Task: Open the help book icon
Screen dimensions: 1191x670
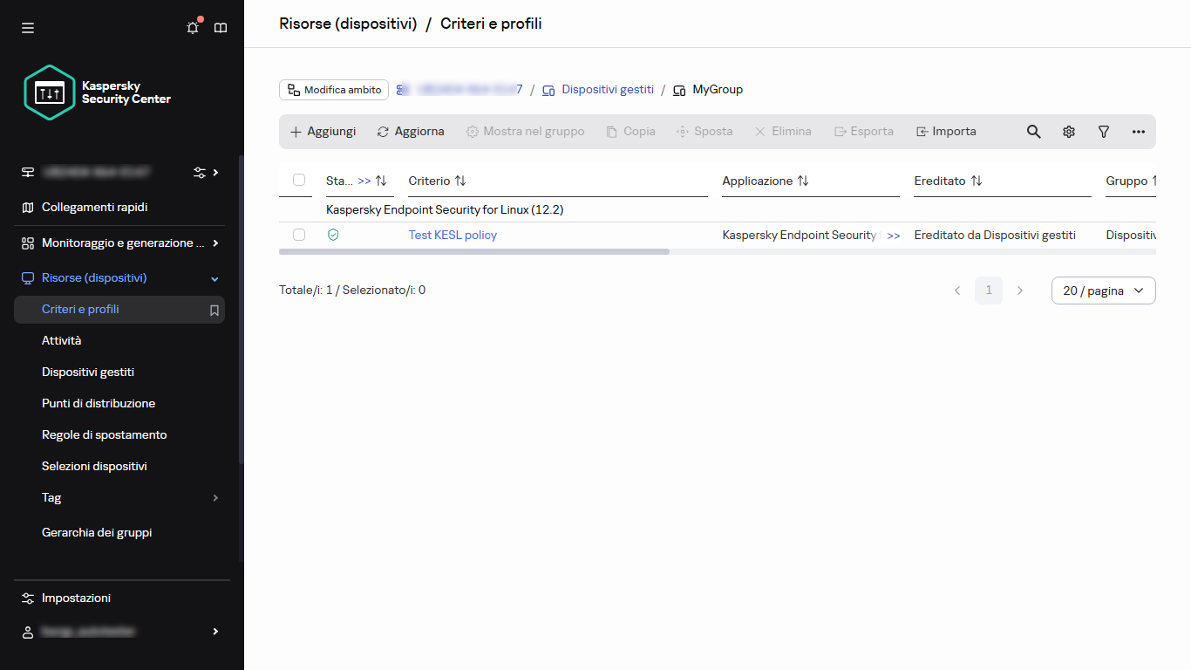Action: point(221,28)
